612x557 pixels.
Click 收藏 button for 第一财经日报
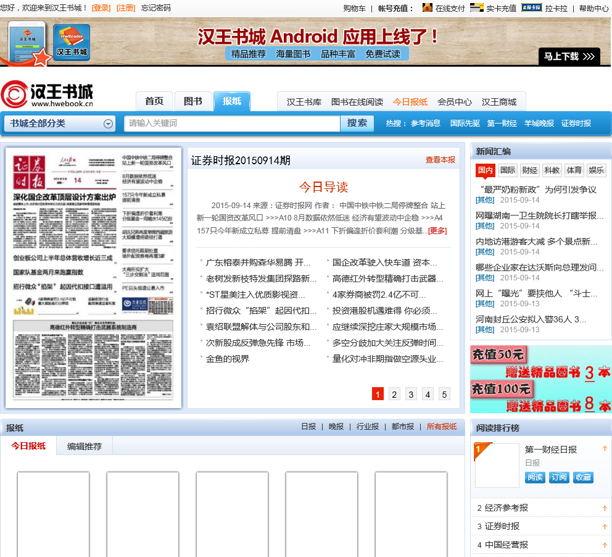(x=583, y=477)
